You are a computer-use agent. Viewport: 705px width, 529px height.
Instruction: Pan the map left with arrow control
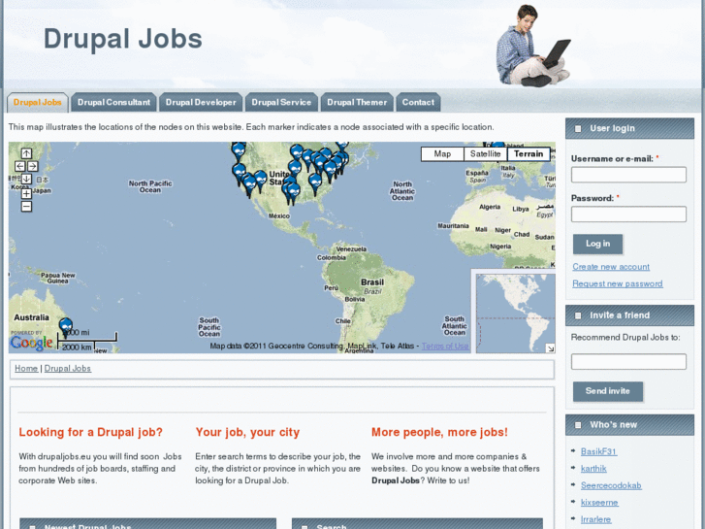(x=19, y=166)
